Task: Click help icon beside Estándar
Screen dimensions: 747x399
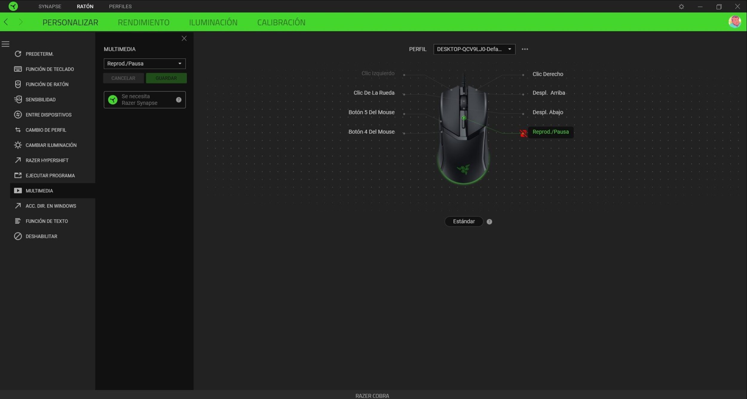Action: [489, 222]
